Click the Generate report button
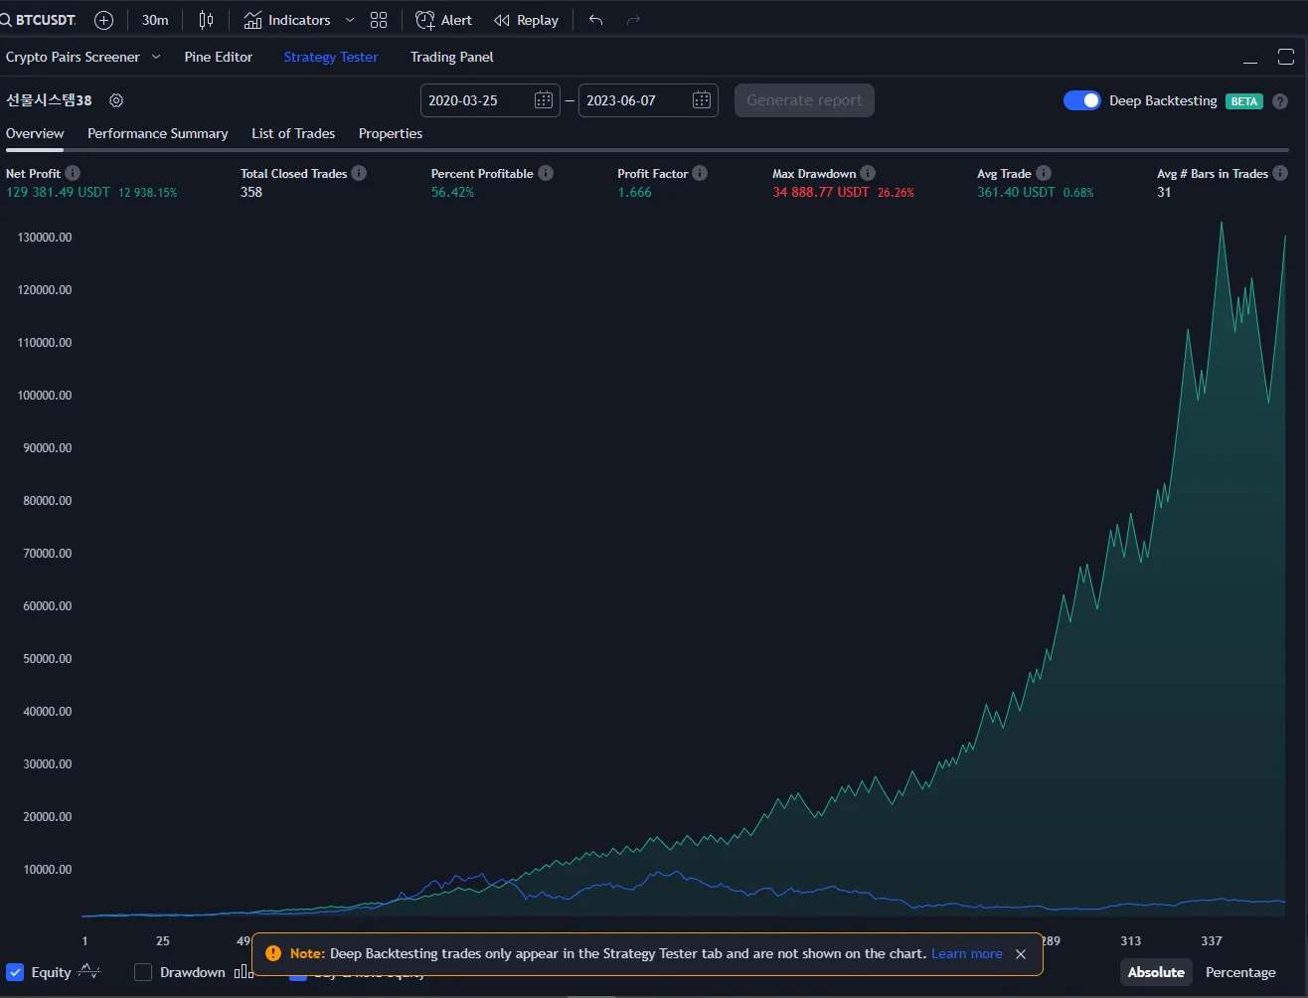The height and width of the screenshot is (998, 1308). point(804,100)
